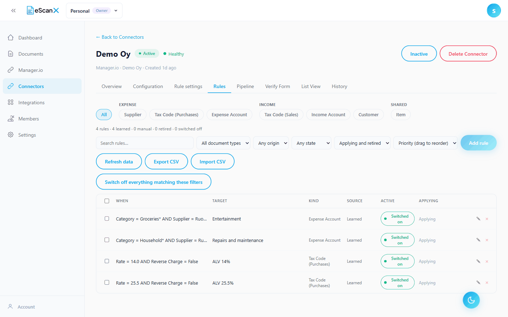Viewport: 508px width, 317px height.
Task: Click Switch off everything matching these filters
Action: 153,182
